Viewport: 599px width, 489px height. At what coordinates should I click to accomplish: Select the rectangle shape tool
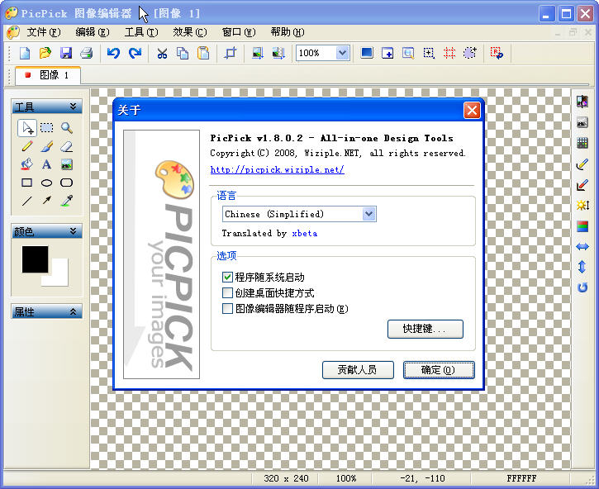[26, 183]
